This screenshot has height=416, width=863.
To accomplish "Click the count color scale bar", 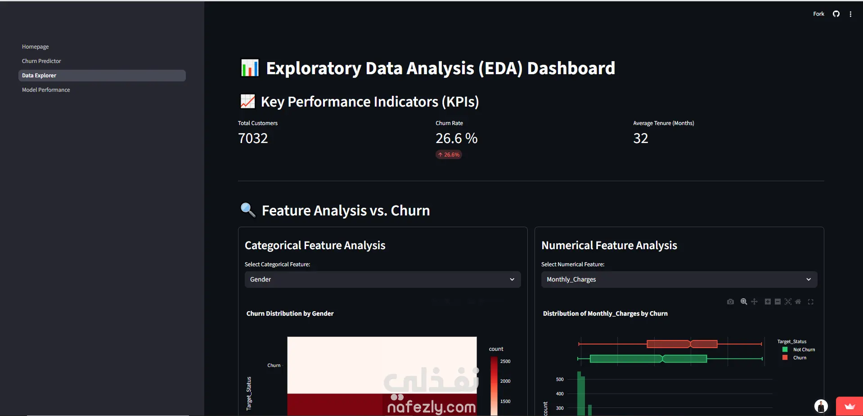I will 494,386.
